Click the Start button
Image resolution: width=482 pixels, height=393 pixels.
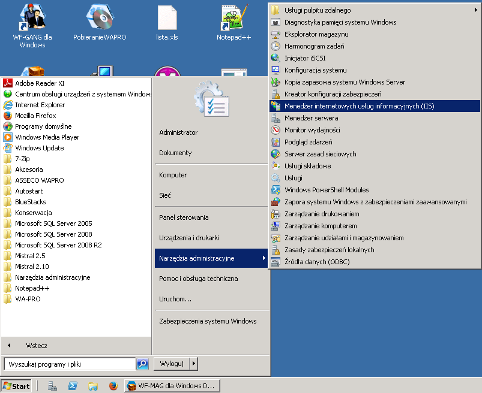16,386
